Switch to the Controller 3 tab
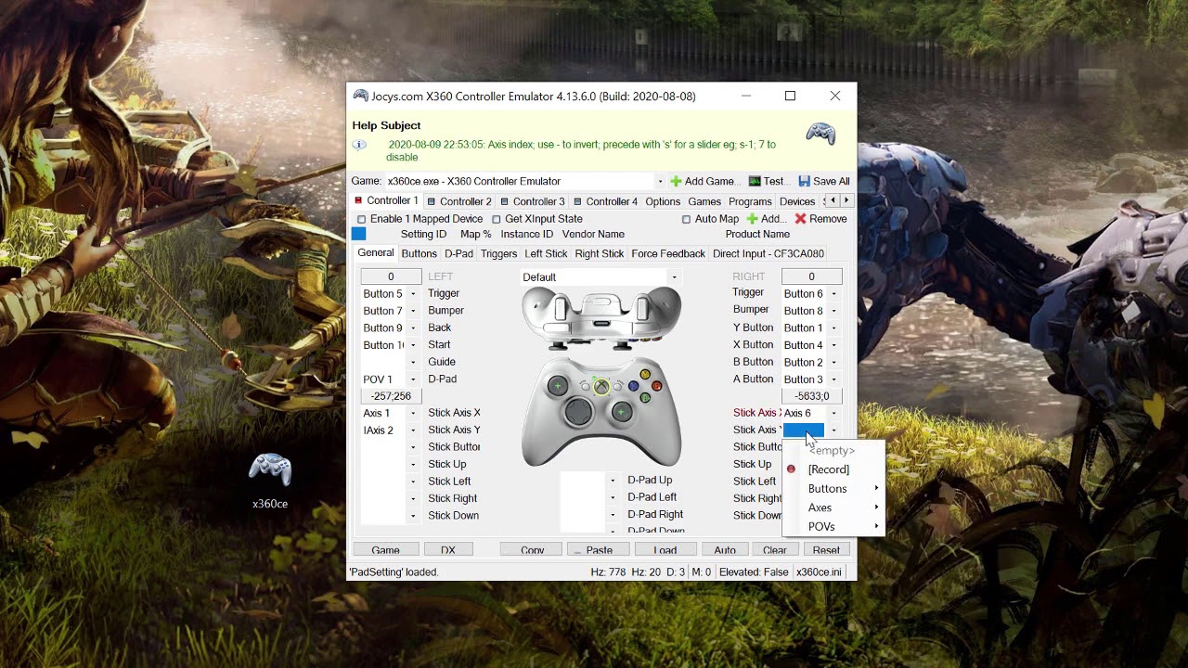1188x668 pixels. tap(532, 201)
